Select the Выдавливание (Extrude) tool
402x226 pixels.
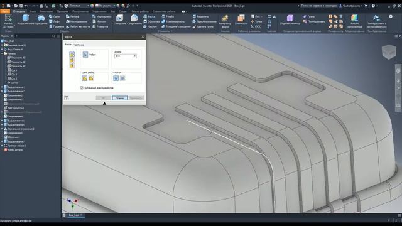tap(26, 20)
